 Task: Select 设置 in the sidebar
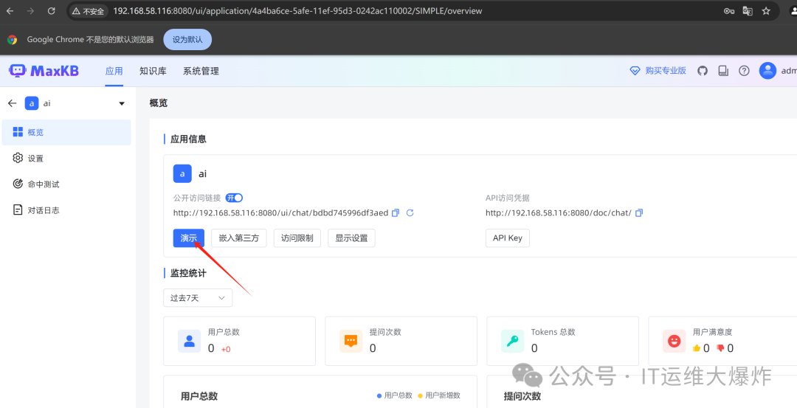tap(66, 158)
